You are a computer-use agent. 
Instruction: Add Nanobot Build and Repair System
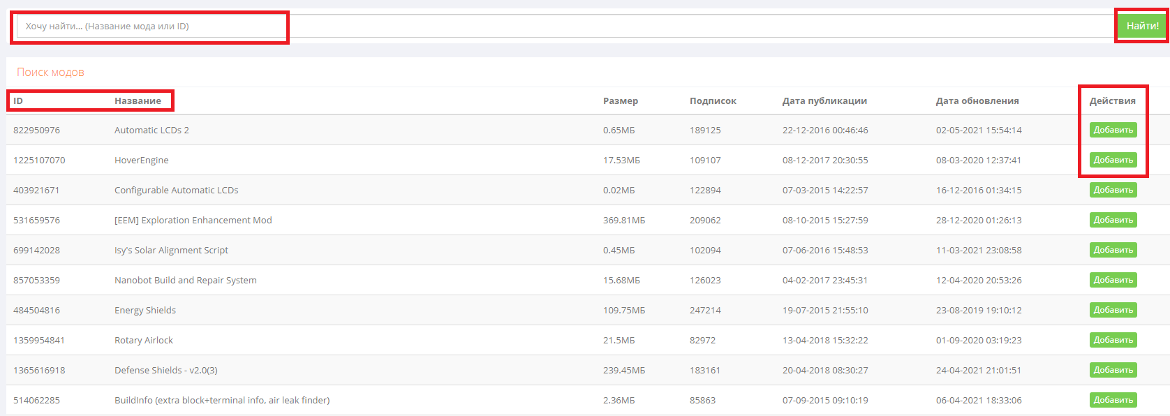pyautogui.click(x=1113, y=280)
